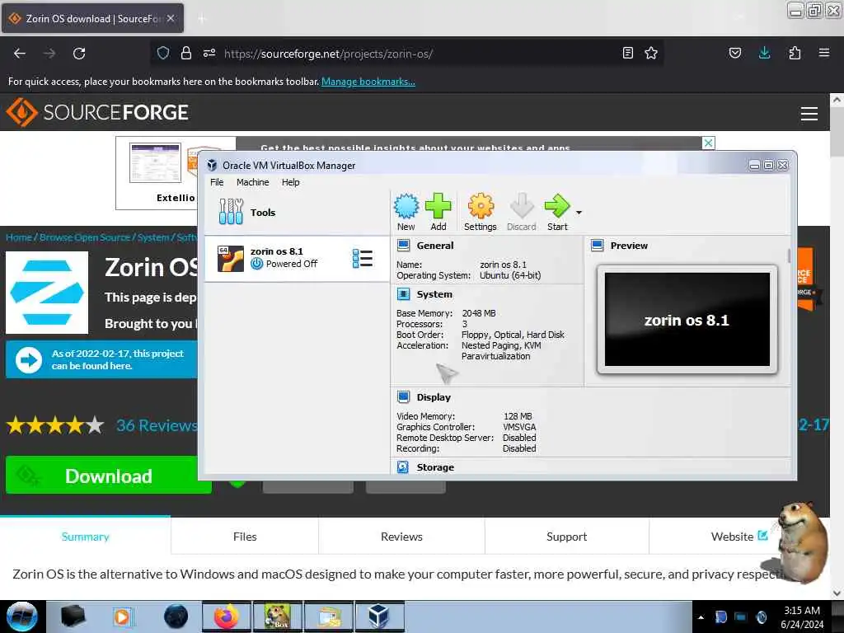Click the Discard toolbar icon

521,212
